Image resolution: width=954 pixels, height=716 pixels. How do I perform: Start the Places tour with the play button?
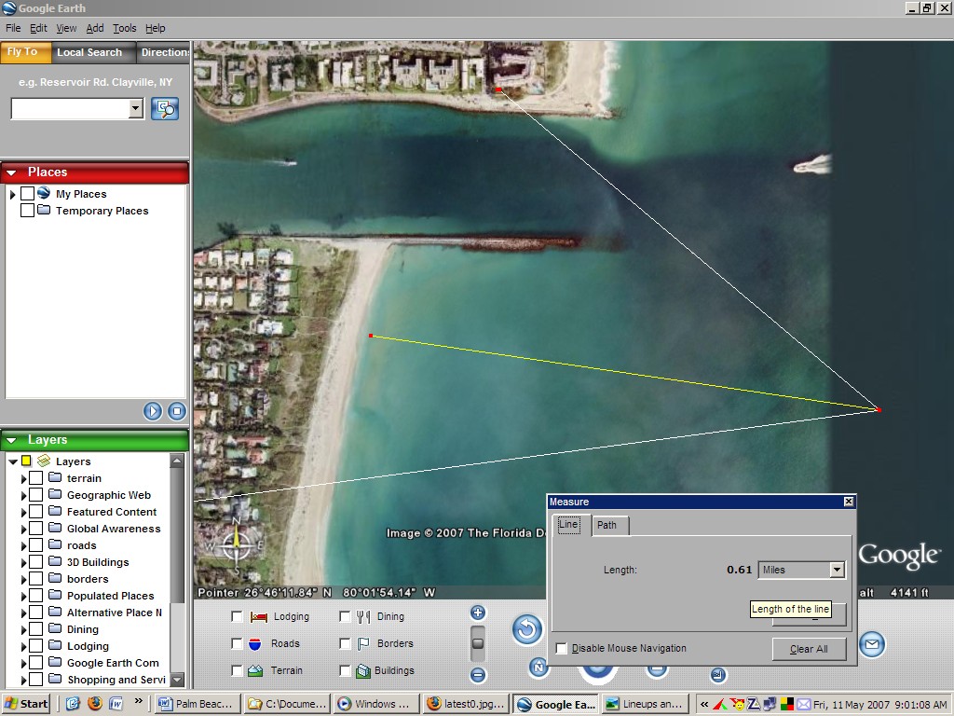(x=153, y=411)
